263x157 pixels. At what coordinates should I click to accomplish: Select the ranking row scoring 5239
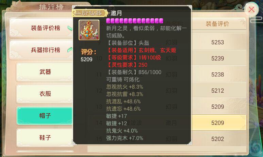(167, 58)
